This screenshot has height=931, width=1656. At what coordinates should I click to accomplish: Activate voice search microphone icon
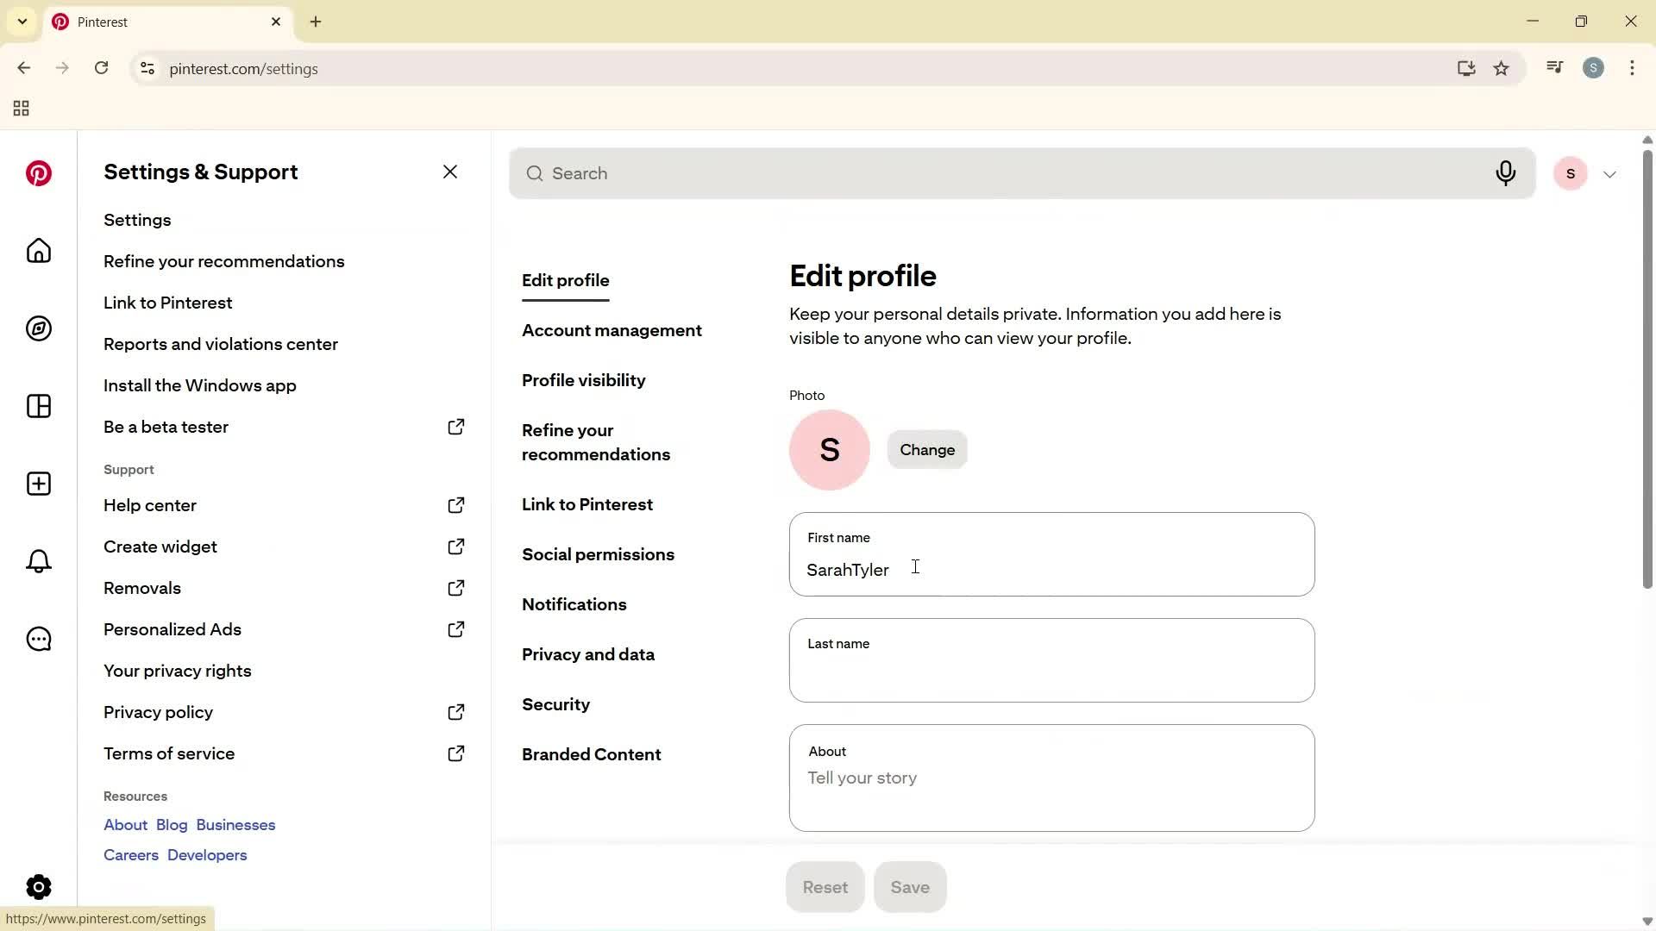(x=1506, y=173)
